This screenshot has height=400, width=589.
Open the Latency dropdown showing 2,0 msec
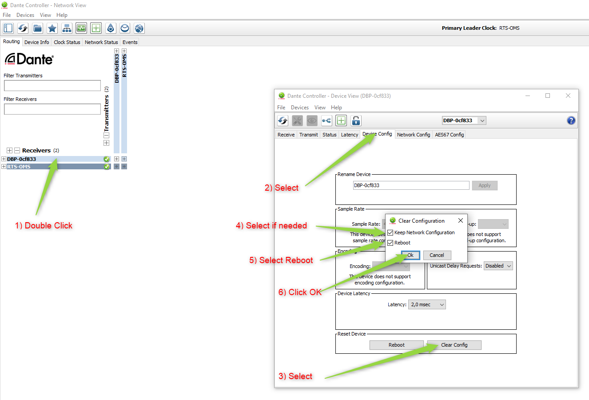point(426,304)
